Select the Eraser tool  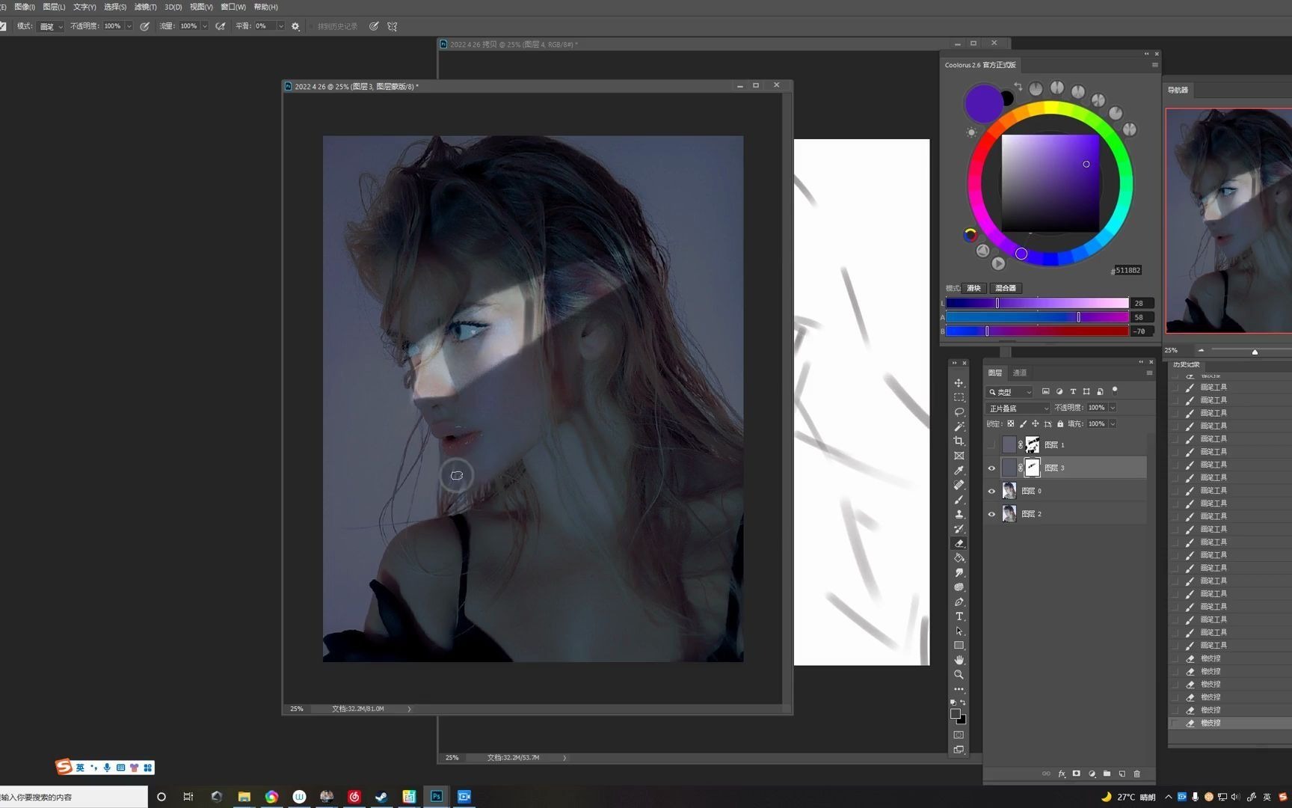click(x=959, y=543)
